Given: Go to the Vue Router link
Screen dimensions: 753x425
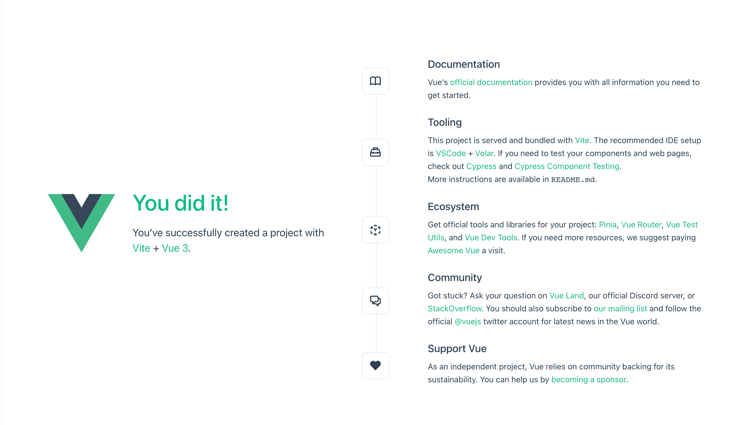Looking at the screenshot, I should point(641,225).
